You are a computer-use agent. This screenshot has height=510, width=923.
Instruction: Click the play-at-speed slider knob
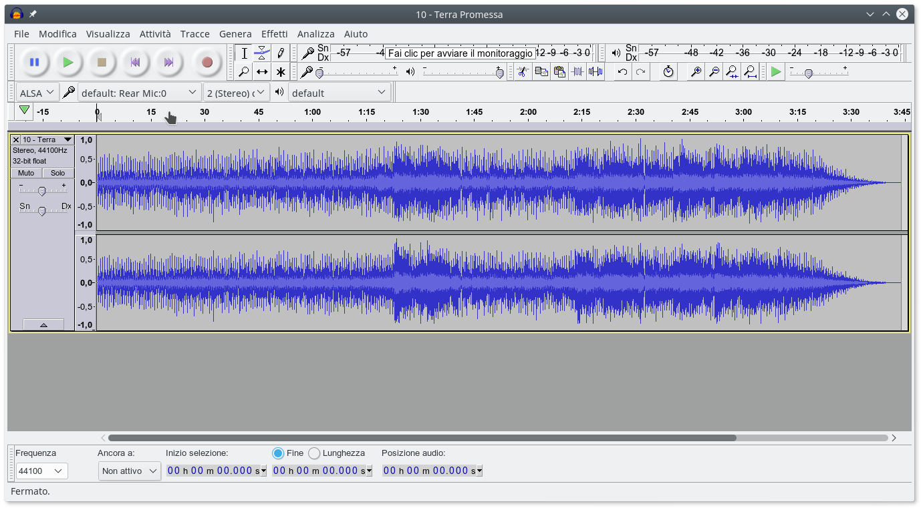pyautogui.click(x=808, y=73)
